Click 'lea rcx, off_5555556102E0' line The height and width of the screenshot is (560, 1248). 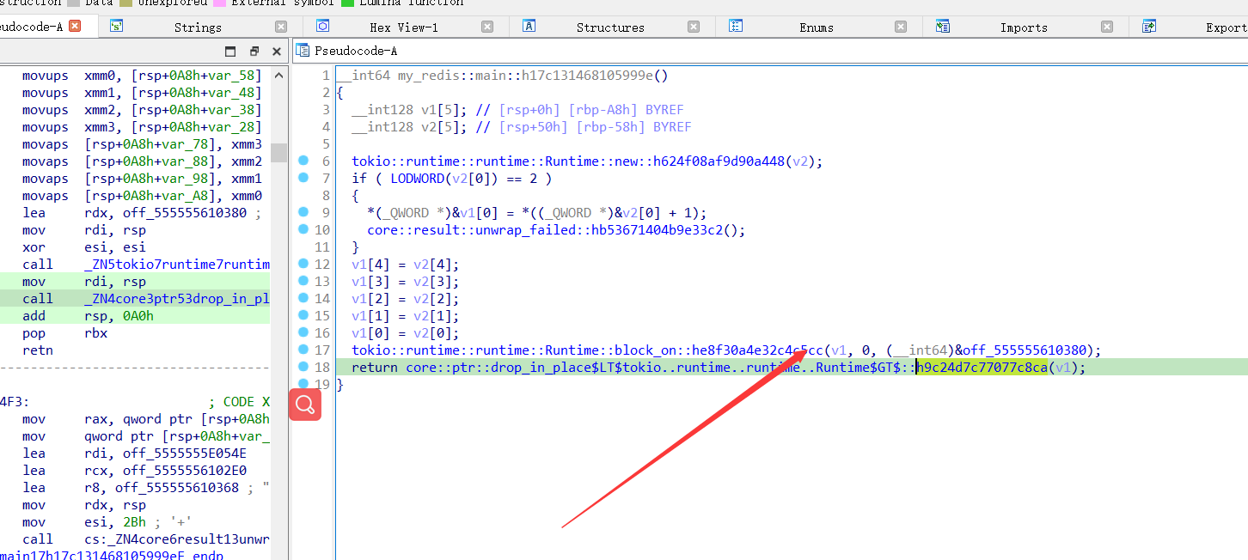[134, 470]
